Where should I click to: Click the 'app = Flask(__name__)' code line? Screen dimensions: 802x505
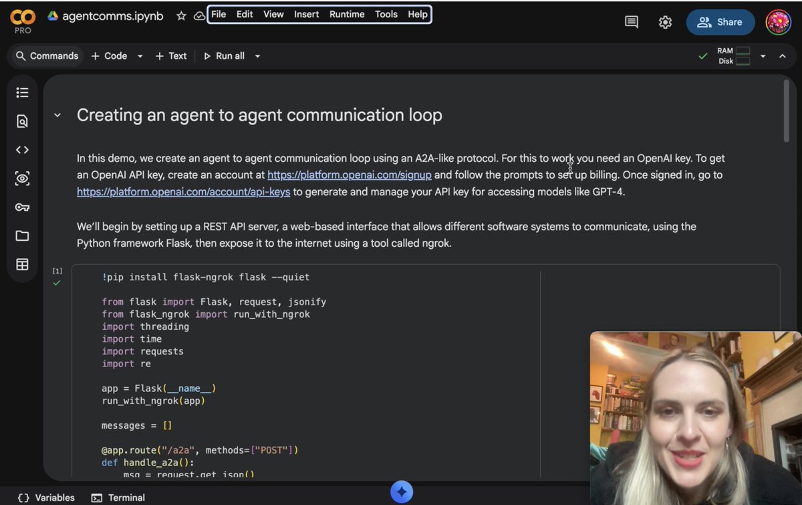coord(158,389)
